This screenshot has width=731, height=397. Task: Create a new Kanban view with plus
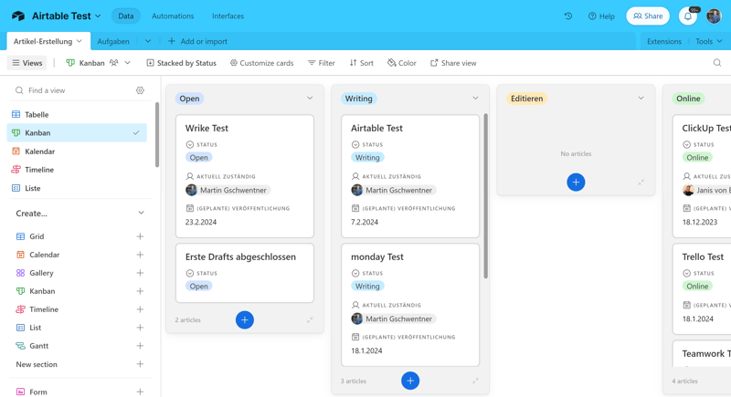[140, 291]
